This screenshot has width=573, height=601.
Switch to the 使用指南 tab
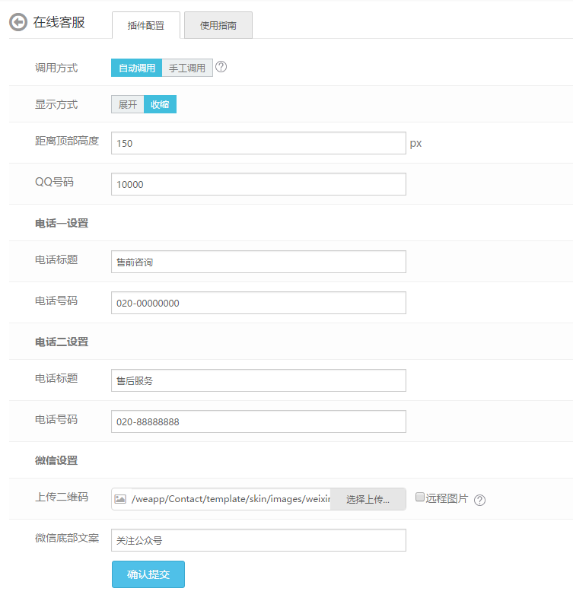pyautogui.click(x=218, y=25)
